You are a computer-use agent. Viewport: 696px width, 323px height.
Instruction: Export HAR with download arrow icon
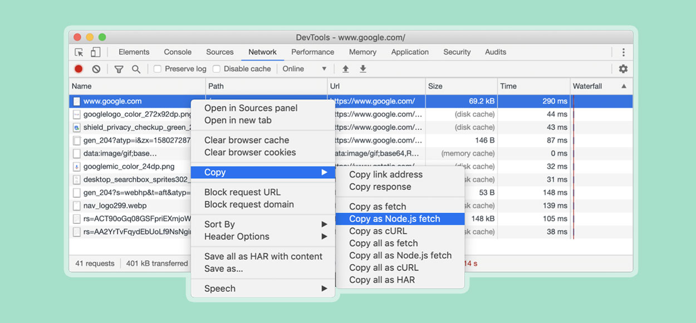click(363, 69)
